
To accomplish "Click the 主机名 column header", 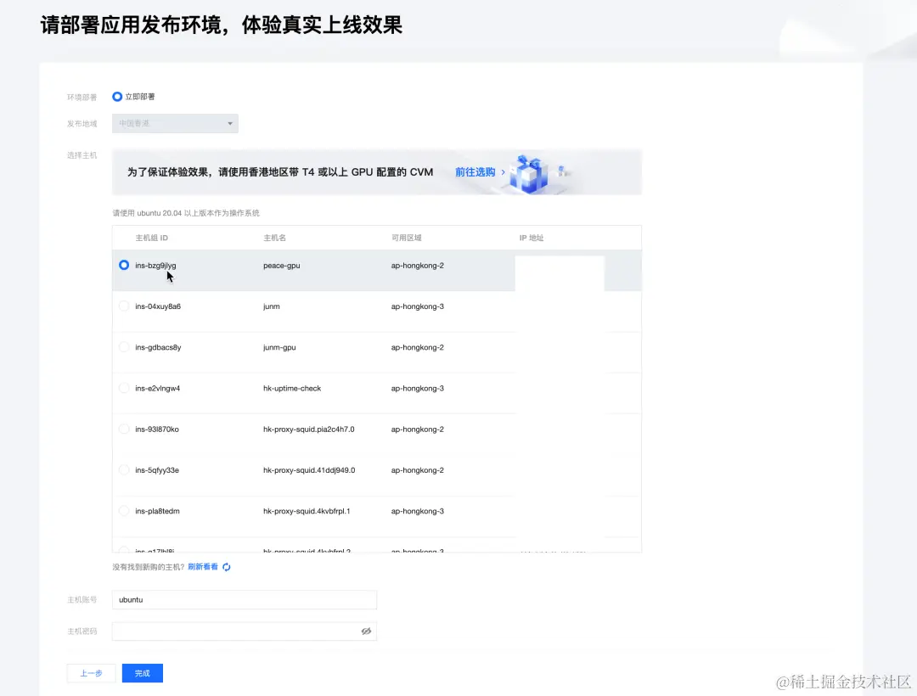I will click(274, 238).
